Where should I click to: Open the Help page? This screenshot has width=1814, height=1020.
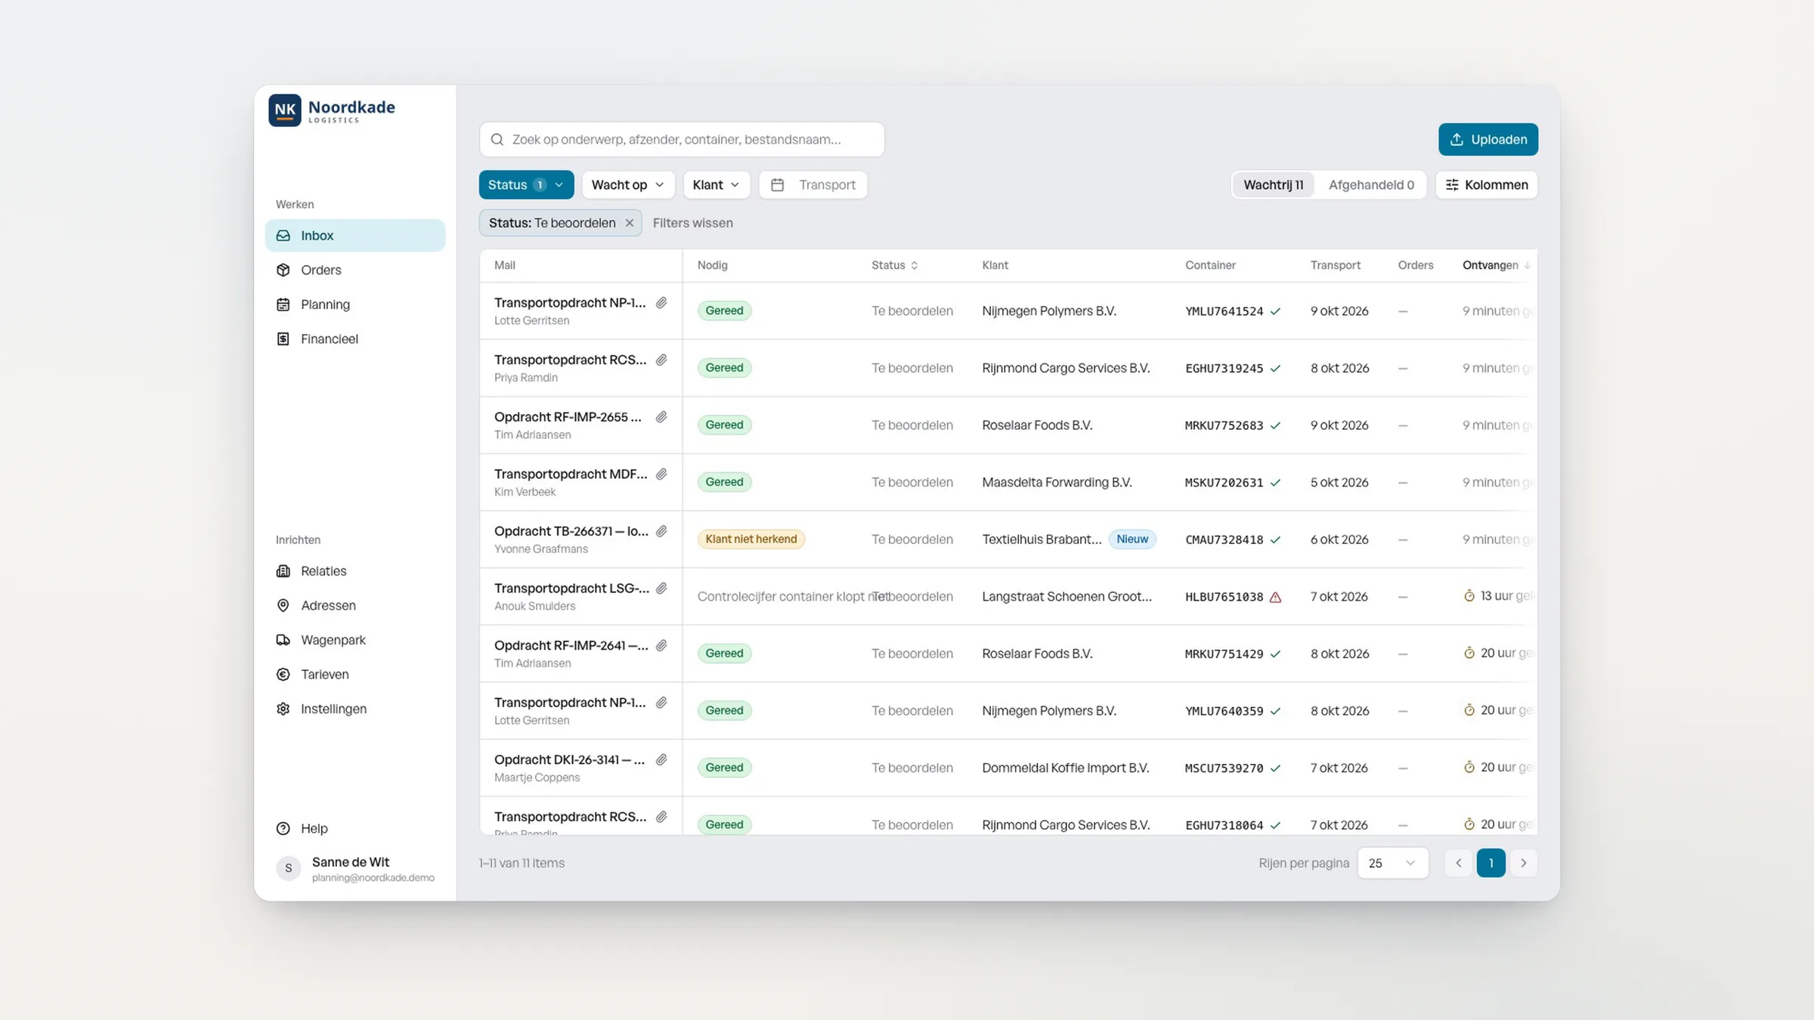(354, 828)
